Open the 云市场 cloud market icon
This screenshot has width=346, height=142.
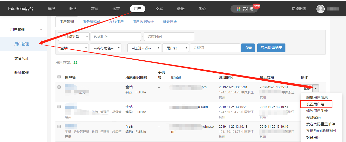click(x=238, y=9)
